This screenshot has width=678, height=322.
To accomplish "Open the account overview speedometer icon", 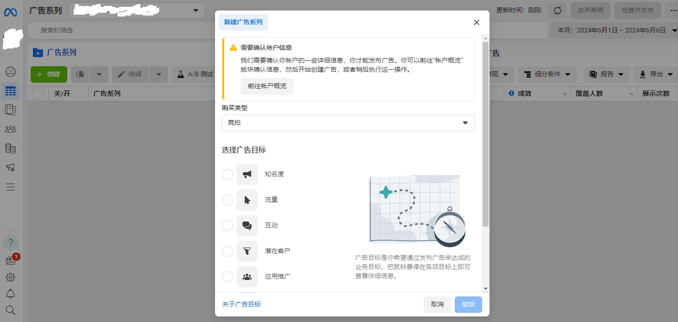I will pos(11,72).
